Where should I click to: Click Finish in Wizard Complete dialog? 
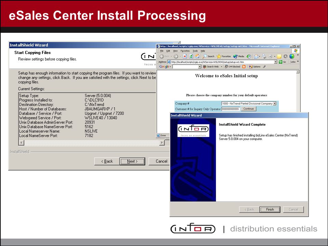pos(270,209)
